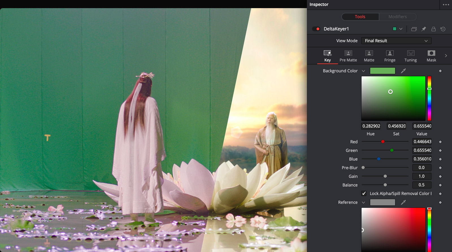Lock the DeltaKeyer1 controls

(433, 29)
